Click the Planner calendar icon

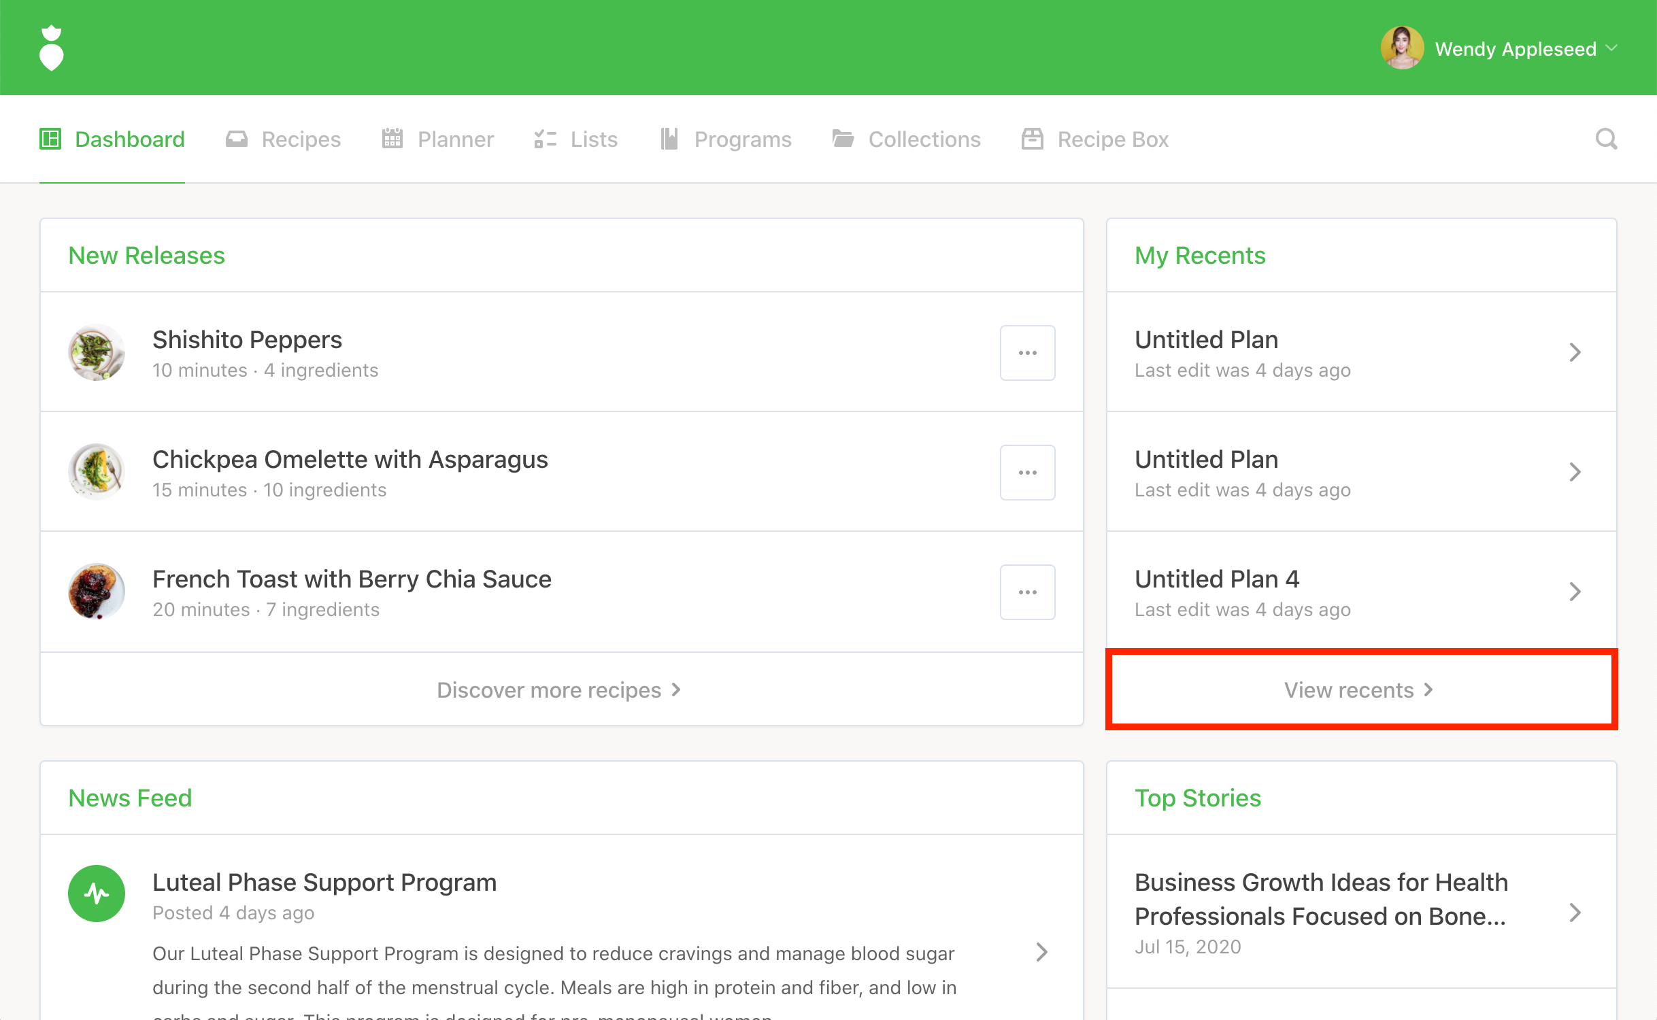392,139
